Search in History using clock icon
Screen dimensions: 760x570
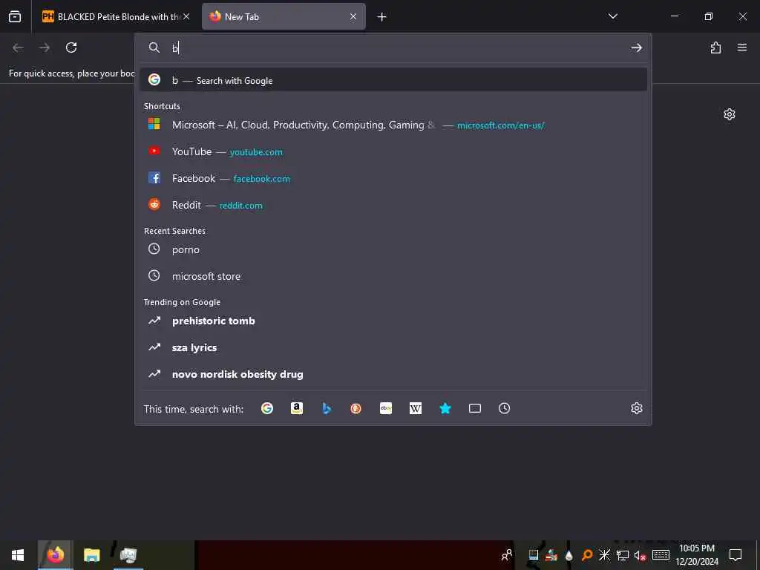[x=505, y=409]
